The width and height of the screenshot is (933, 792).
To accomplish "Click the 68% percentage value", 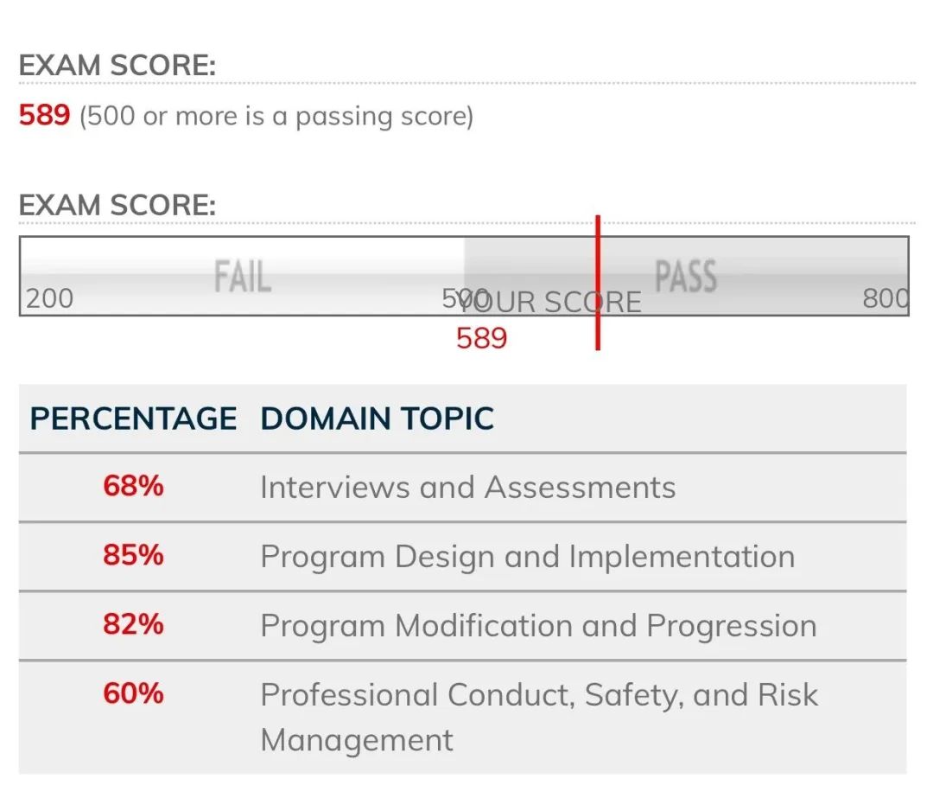I will click(x=133, y=486).
